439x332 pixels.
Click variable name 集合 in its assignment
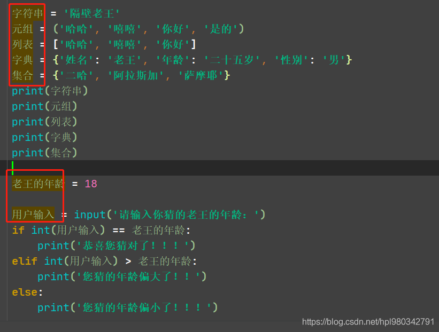coord(22,75)
